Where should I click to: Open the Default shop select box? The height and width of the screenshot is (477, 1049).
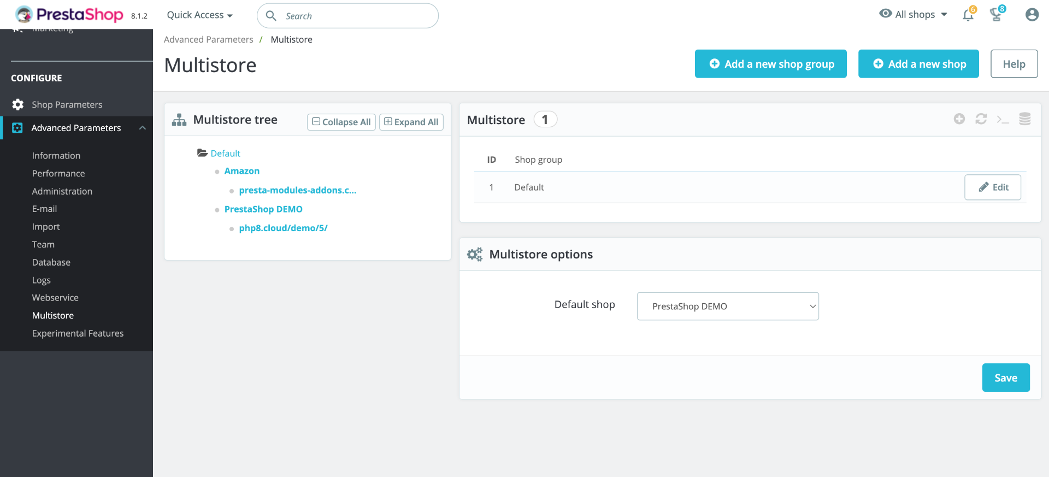coord(728,307)
